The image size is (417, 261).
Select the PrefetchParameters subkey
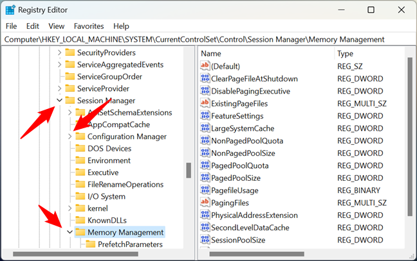coord(130,244)
